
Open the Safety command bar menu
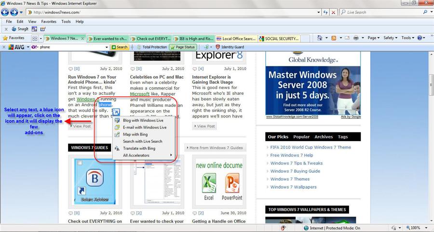tap(390, 38)
